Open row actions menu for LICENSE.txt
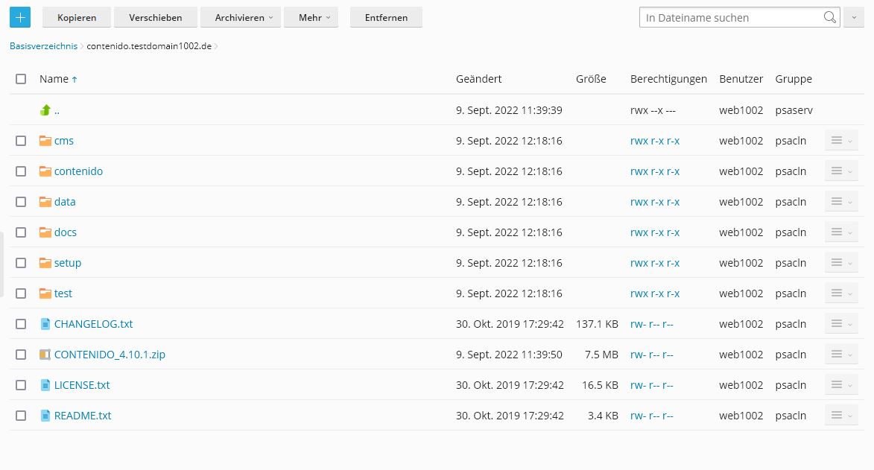The width and height of the screenshot is (874, 470). 841,384
